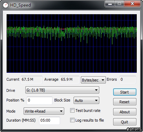The width and height of the screenshot is (143, 132).
Task: Start the drive speed test
Action: coord(125,92)
